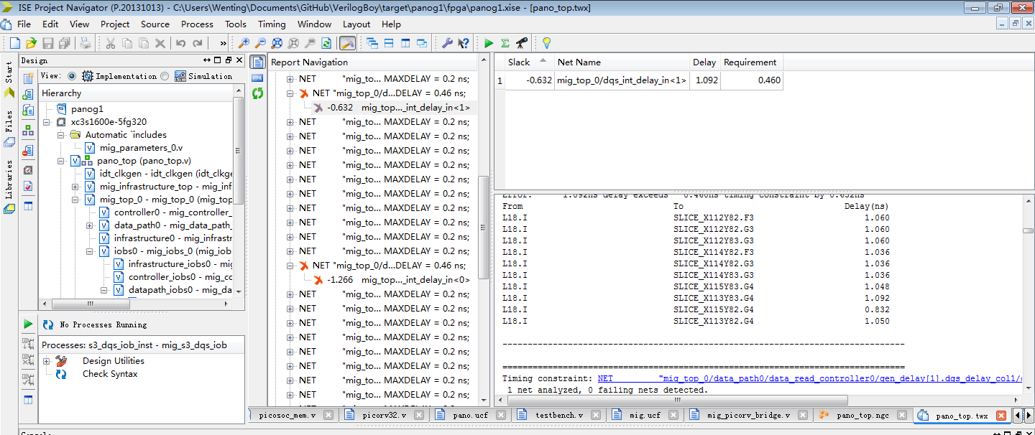Click the Cascade windows icon
This screenshot has height=435, width=1035.
click(372, 43)
